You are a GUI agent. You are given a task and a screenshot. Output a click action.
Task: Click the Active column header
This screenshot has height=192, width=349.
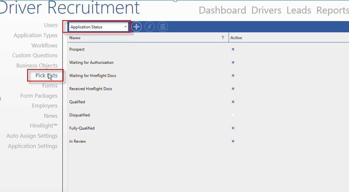[x=236, y=38]
